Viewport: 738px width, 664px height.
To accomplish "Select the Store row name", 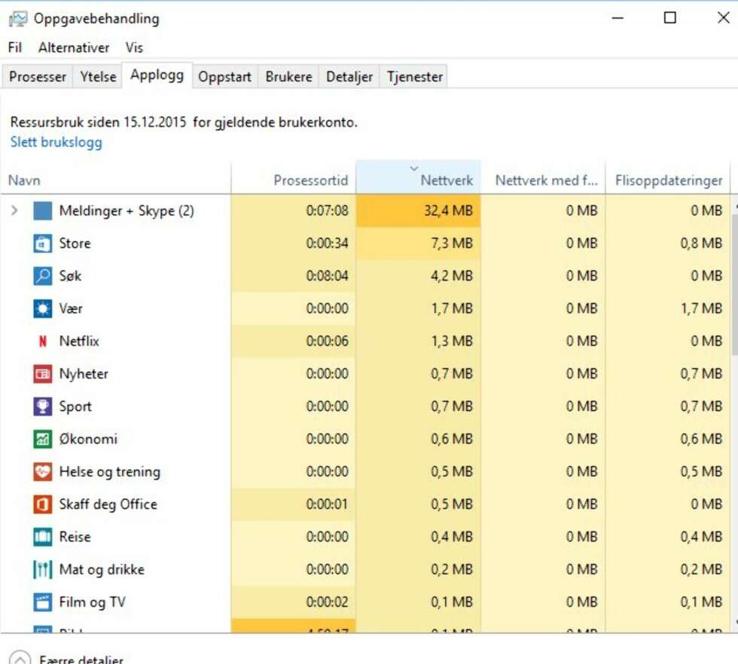I will pyautogui.click(x=75, y=243).
